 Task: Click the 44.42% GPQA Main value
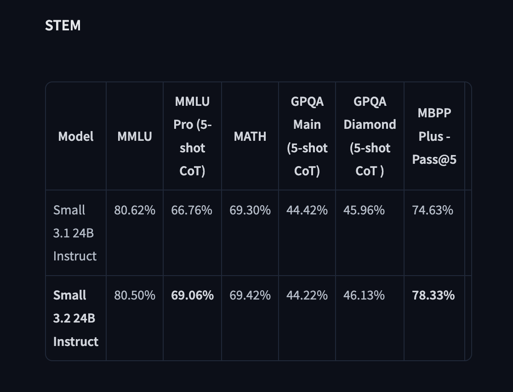(307, 210)
